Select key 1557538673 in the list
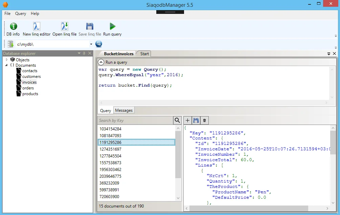 click(x=136, y=163)
